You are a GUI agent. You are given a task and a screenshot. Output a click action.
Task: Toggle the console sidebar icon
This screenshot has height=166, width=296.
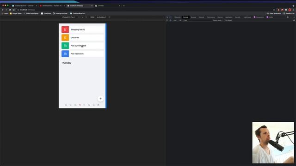167,20
